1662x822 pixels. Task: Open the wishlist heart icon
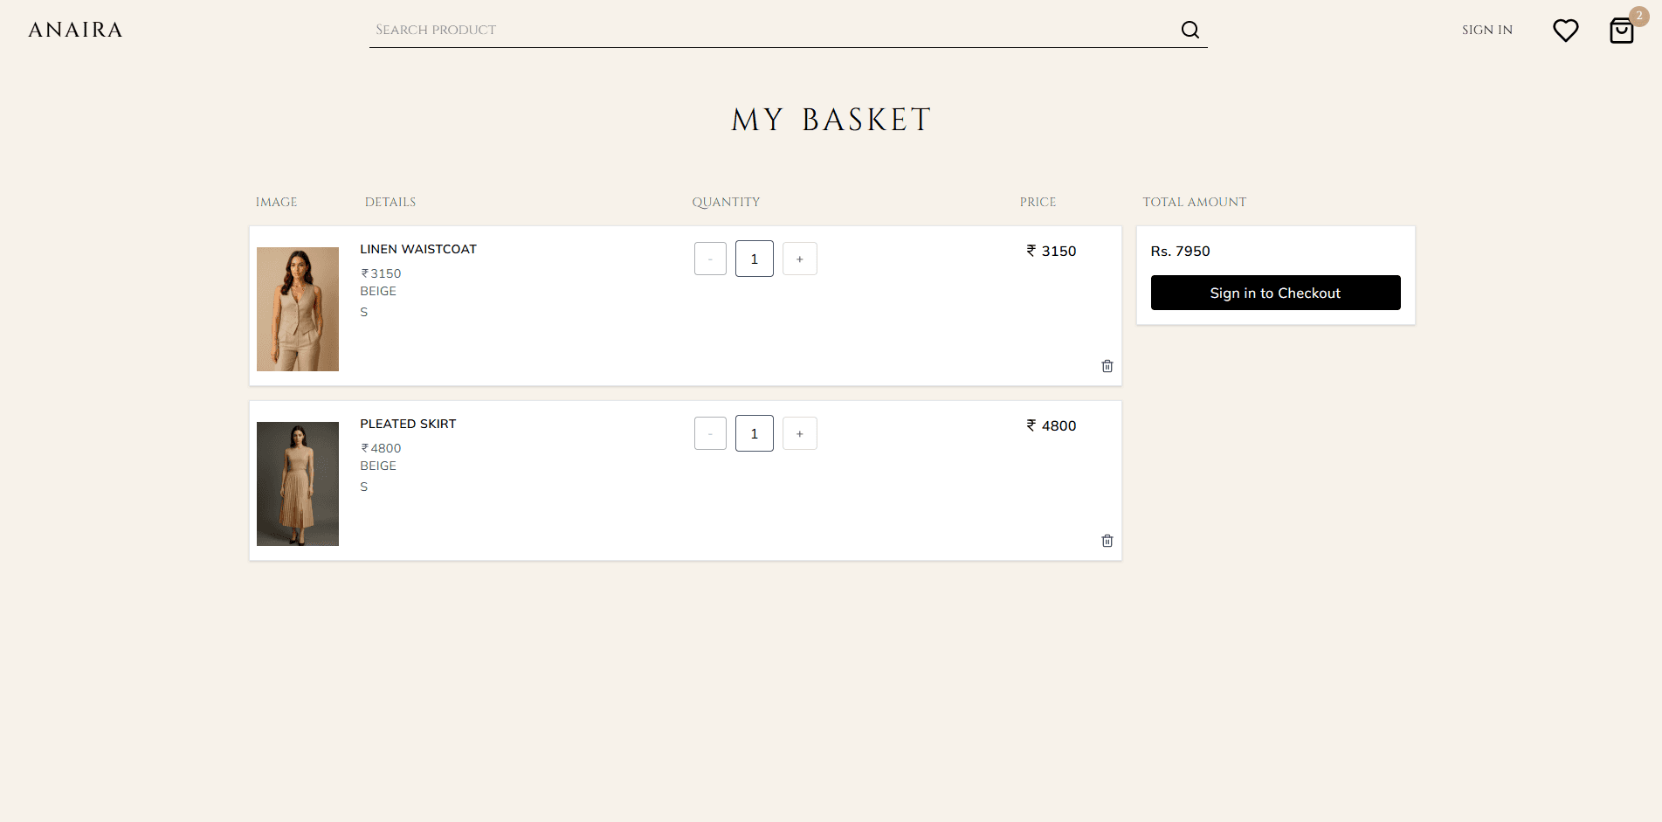1565,31
